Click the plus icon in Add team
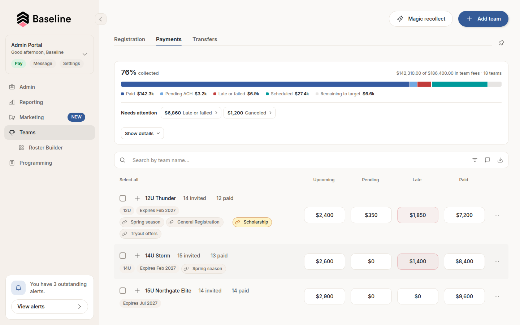The width and height of the screenshot is (520, 325). (x=469, y=19)
